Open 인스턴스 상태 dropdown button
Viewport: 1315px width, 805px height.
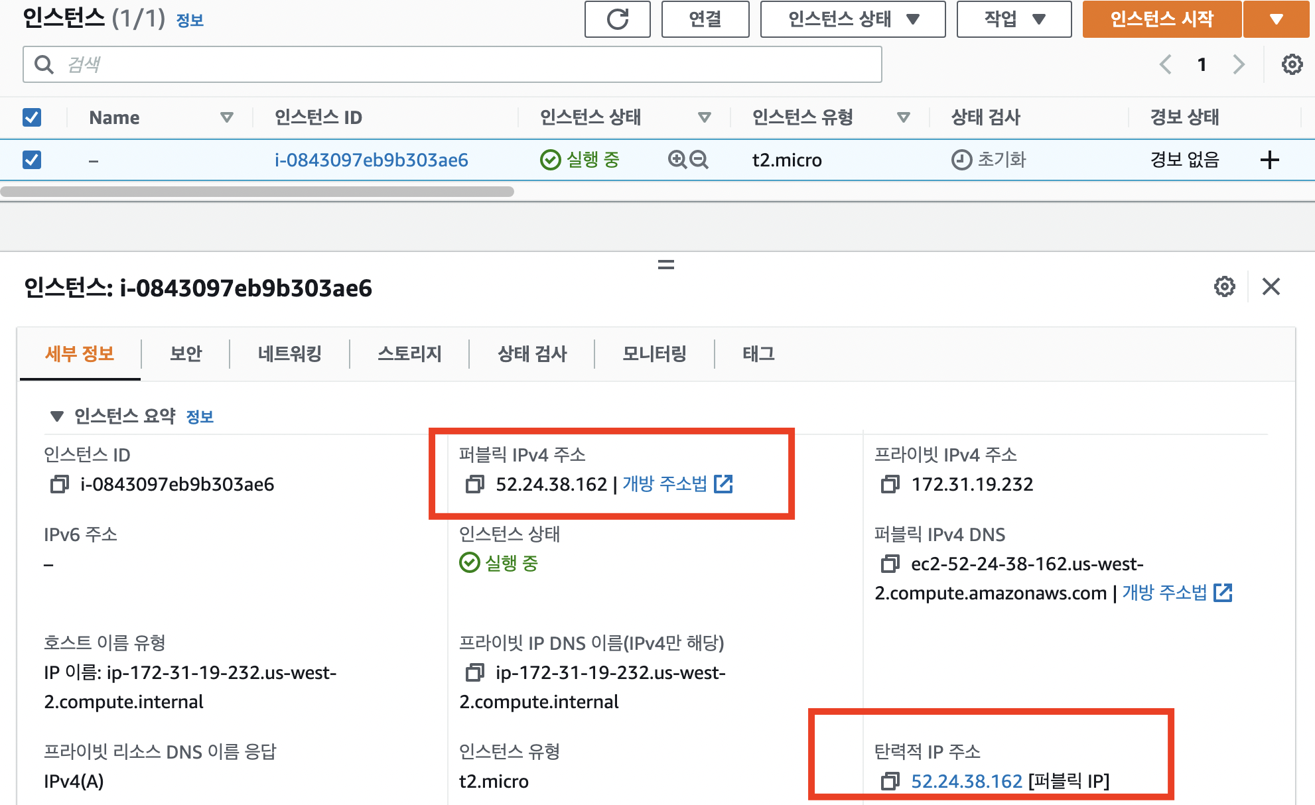pyautogui.click(x=853, y=19)
